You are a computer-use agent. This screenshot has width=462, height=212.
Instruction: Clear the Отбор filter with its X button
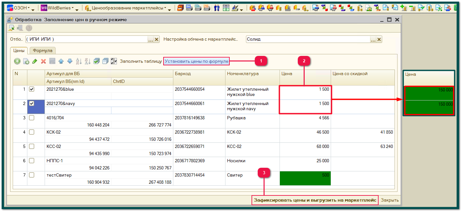point(156,39)
